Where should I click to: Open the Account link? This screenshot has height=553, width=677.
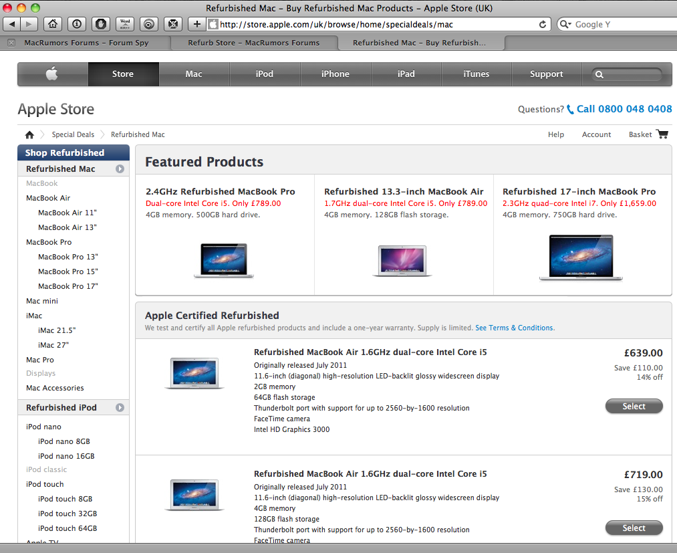[x=596, y=134]
